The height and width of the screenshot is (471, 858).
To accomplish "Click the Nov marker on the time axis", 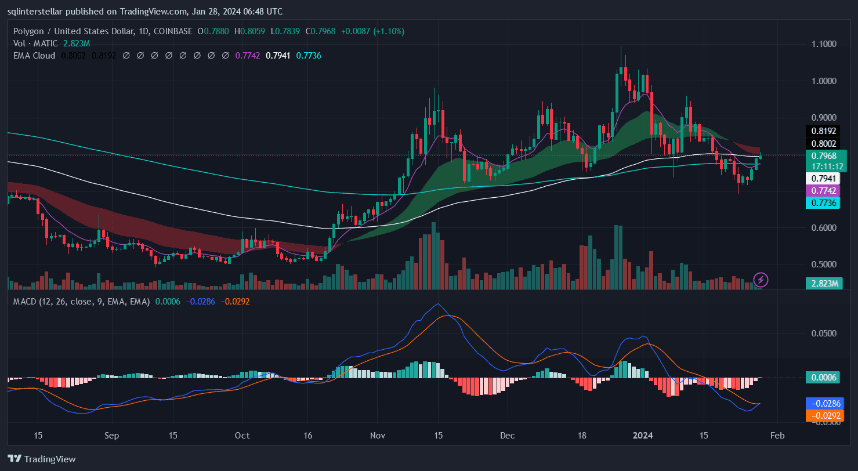I will (x=377, y=435).
